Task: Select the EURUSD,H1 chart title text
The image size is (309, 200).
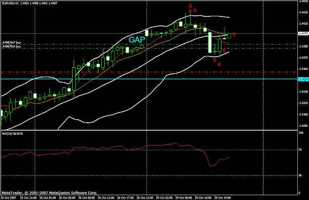Action: click(10, 3)
